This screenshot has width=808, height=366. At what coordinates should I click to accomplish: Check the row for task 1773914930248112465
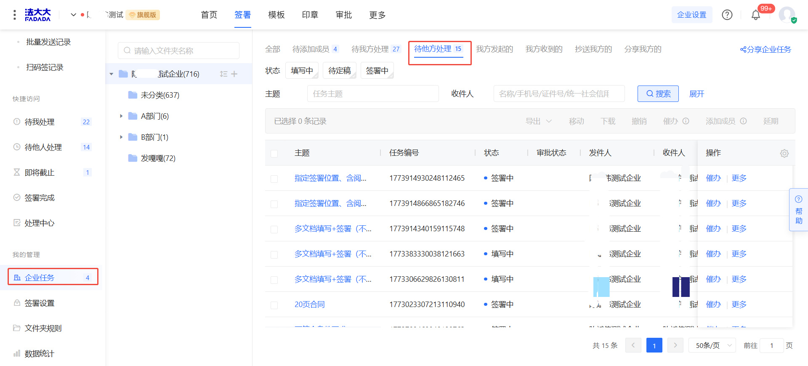point(274,179)
